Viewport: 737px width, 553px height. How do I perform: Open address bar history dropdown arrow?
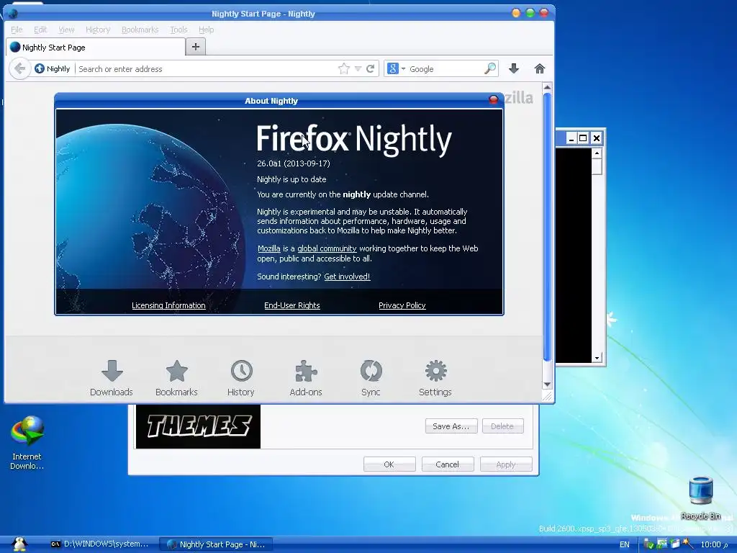(358, 69)
